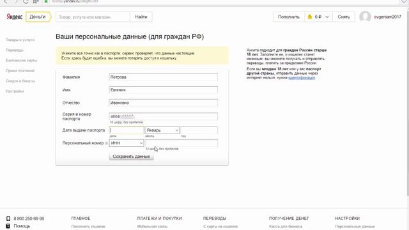This screenshot has height=230, width=409.
Task: Open the user avatar profile picture
Action: [365, 17]
